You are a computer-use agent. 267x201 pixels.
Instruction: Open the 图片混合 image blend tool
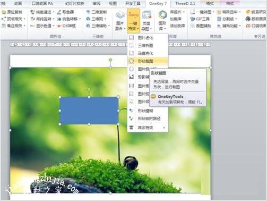tap(120, 21)
